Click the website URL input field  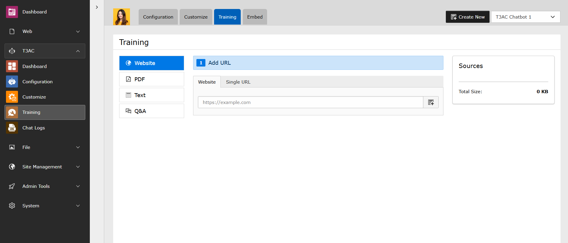(x=310, y=102)
